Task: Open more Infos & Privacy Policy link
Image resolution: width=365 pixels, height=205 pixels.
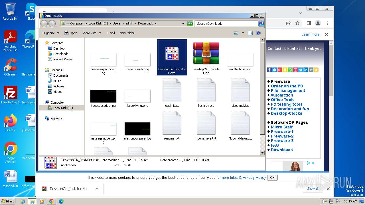Action: (x=243, y=177)
